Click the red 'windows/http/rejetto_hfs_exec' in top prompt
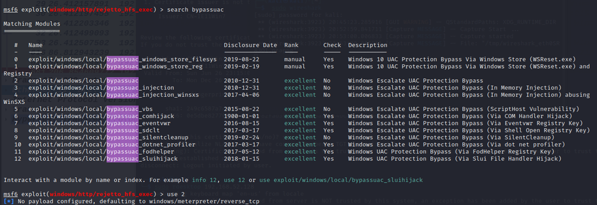Viewport: 597px width, 205px height. pos(101,9)
